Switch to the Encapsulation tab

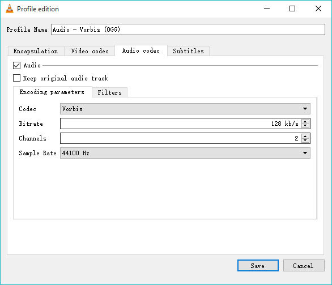pos(36,51)
